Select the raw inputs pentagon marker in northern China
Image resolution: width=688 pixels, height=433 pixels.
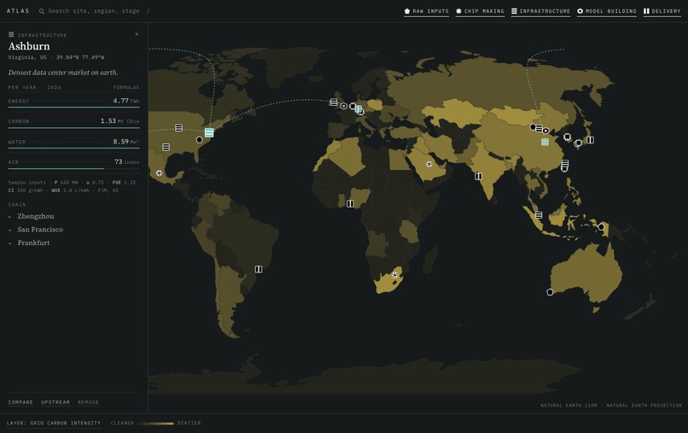point(533,127)
